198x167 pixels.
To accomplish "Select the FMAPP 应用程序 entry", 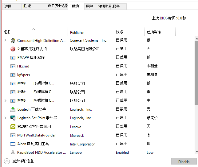I will 31,58.
